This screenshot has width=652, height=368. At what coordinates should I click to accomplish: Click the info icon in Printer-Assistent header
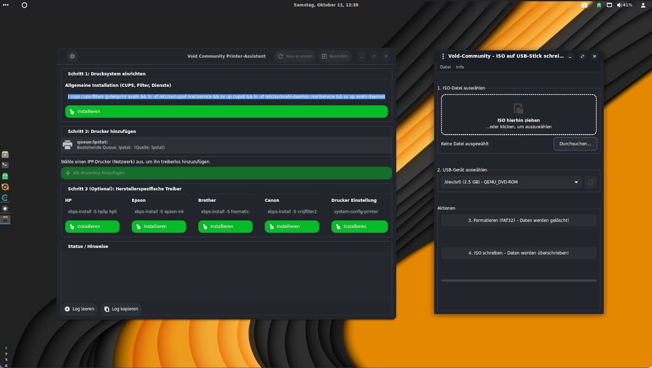(x=72, y=56)
